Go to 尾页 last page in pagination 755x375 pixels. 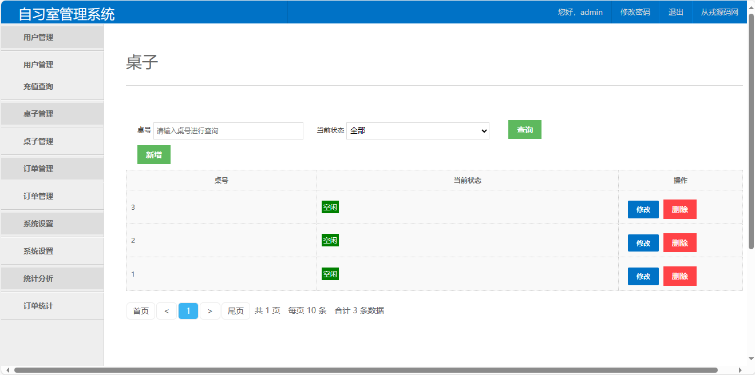(x=236, y=311)
